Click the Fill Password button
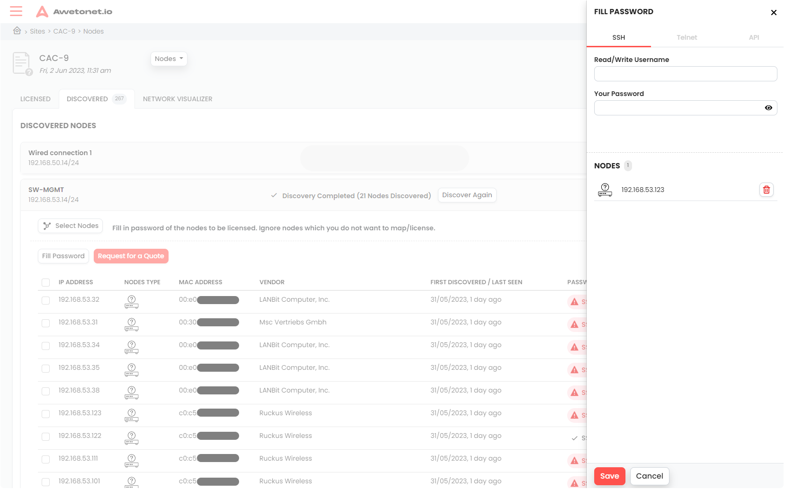This screenshot has width=785, height=489. point(63,256)
